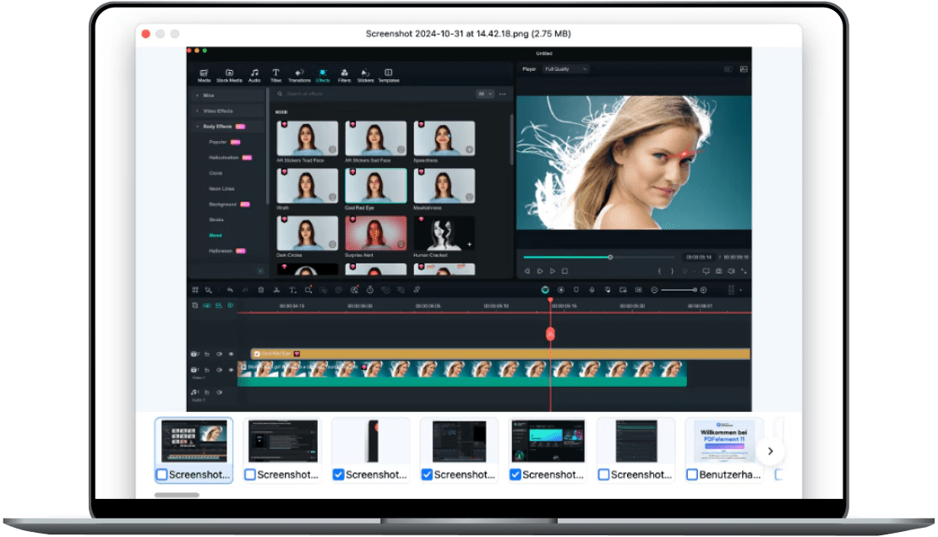Open the three-dots more options menu
The width and height of the screenshot is (938, 537).
point(503,94)
